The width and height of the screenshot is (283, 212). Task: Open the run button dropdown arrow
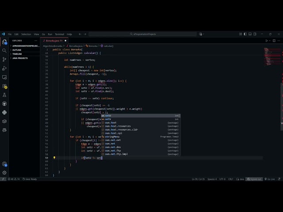[270, 41]
